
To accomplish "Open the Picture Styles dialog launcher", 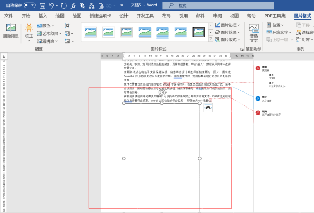I will [242, 49].
